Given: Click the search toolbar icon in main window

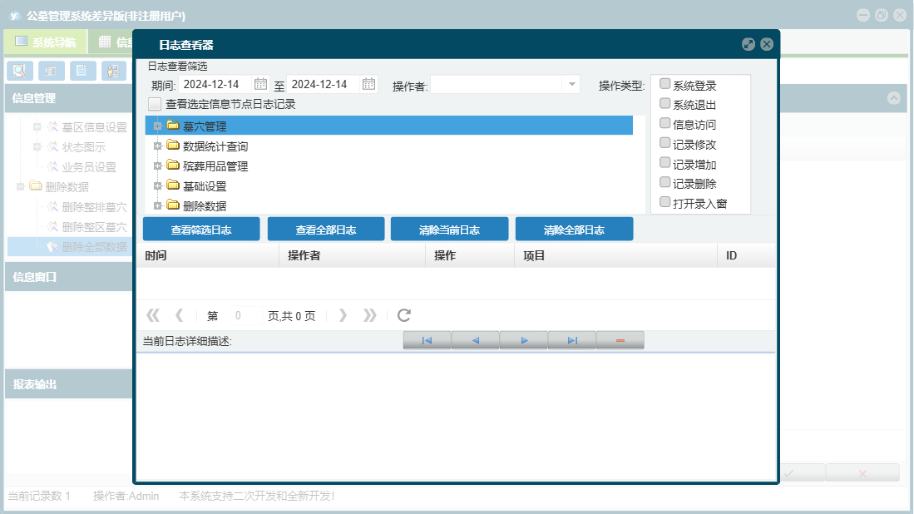Looking at the screenshot, I should click(x=20, y=71).
